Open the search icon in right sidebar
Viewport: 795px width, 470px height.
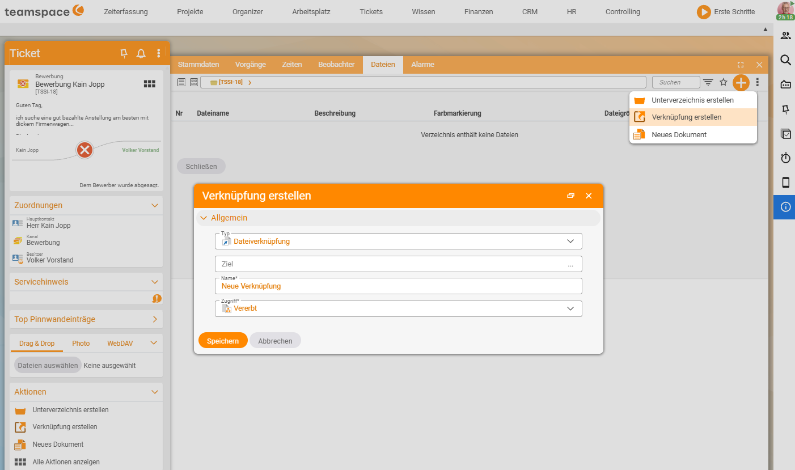click(x=785, y=60)
